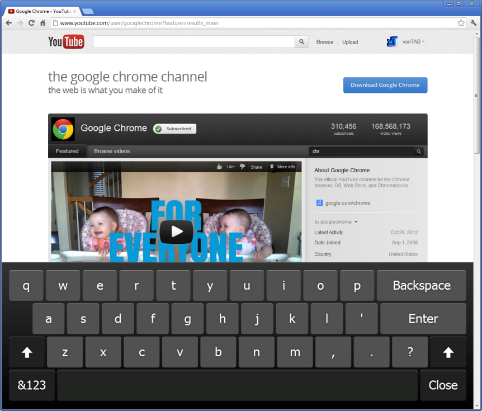Click the browser forward arrow
482x411 pixels.
click(20, 23)
